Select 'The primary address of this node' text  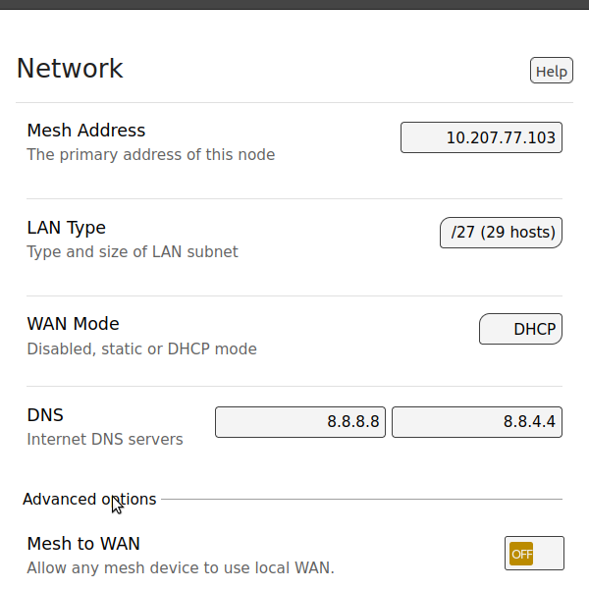click(151, 155)
